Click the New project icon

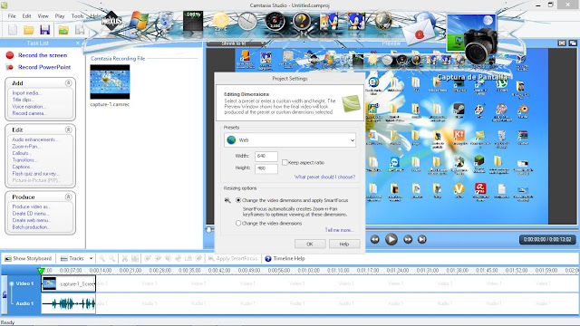[13, 30]
